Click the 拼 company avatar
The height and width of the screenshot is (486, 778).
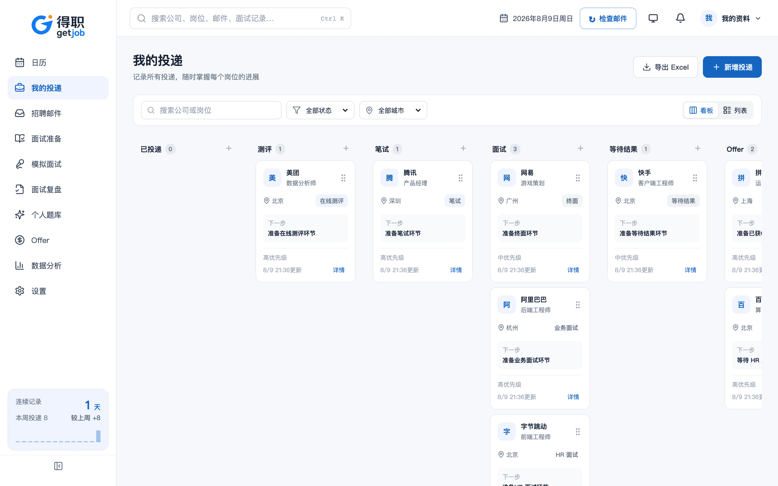[x=741, y=178]
